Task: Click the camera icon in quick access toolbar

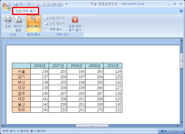Action: tap(53, 4)
